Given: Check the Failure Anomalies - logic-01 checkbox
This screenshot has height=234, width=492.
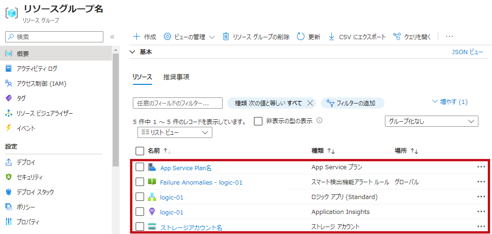Looking at the screenshot, I should pos(140,182).
